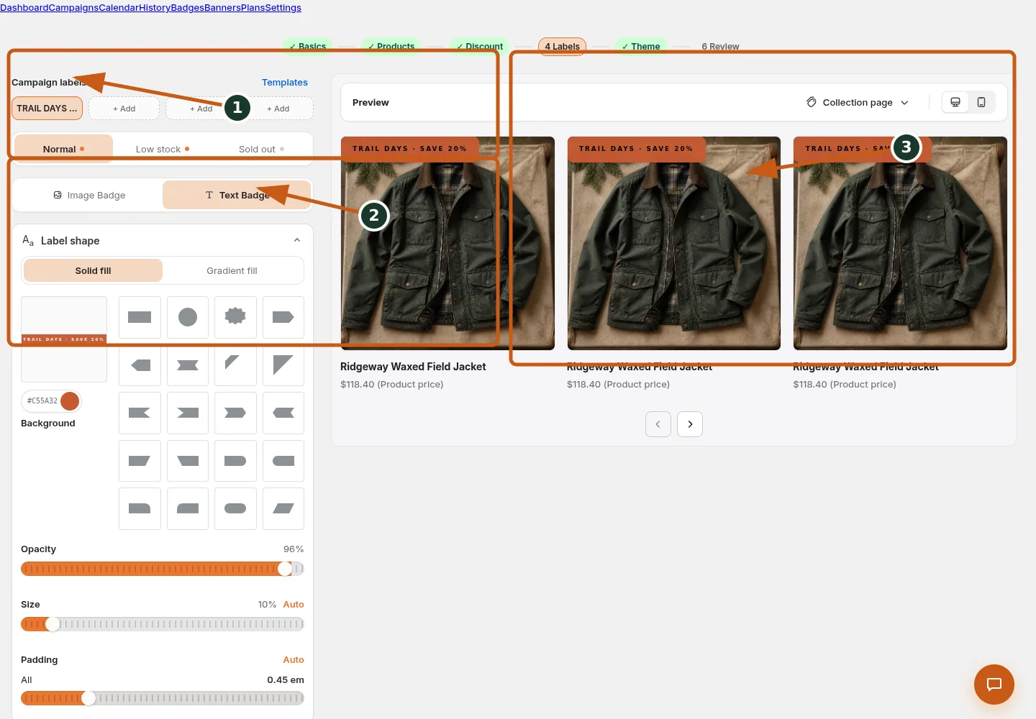Viewport: 1036px width, 719px height.
Task: Adjust the Size slider
Action: coord(163,624)
